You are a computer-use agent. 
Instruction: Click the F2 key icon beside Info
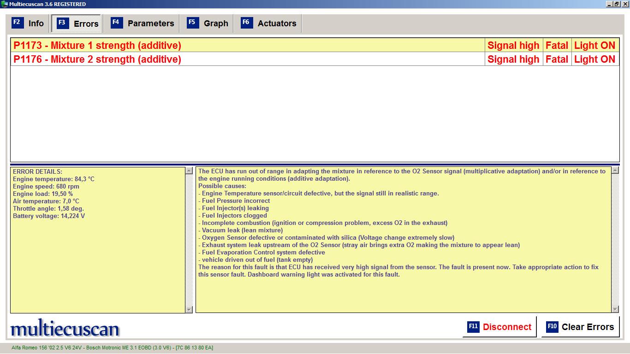click(17, 23)
